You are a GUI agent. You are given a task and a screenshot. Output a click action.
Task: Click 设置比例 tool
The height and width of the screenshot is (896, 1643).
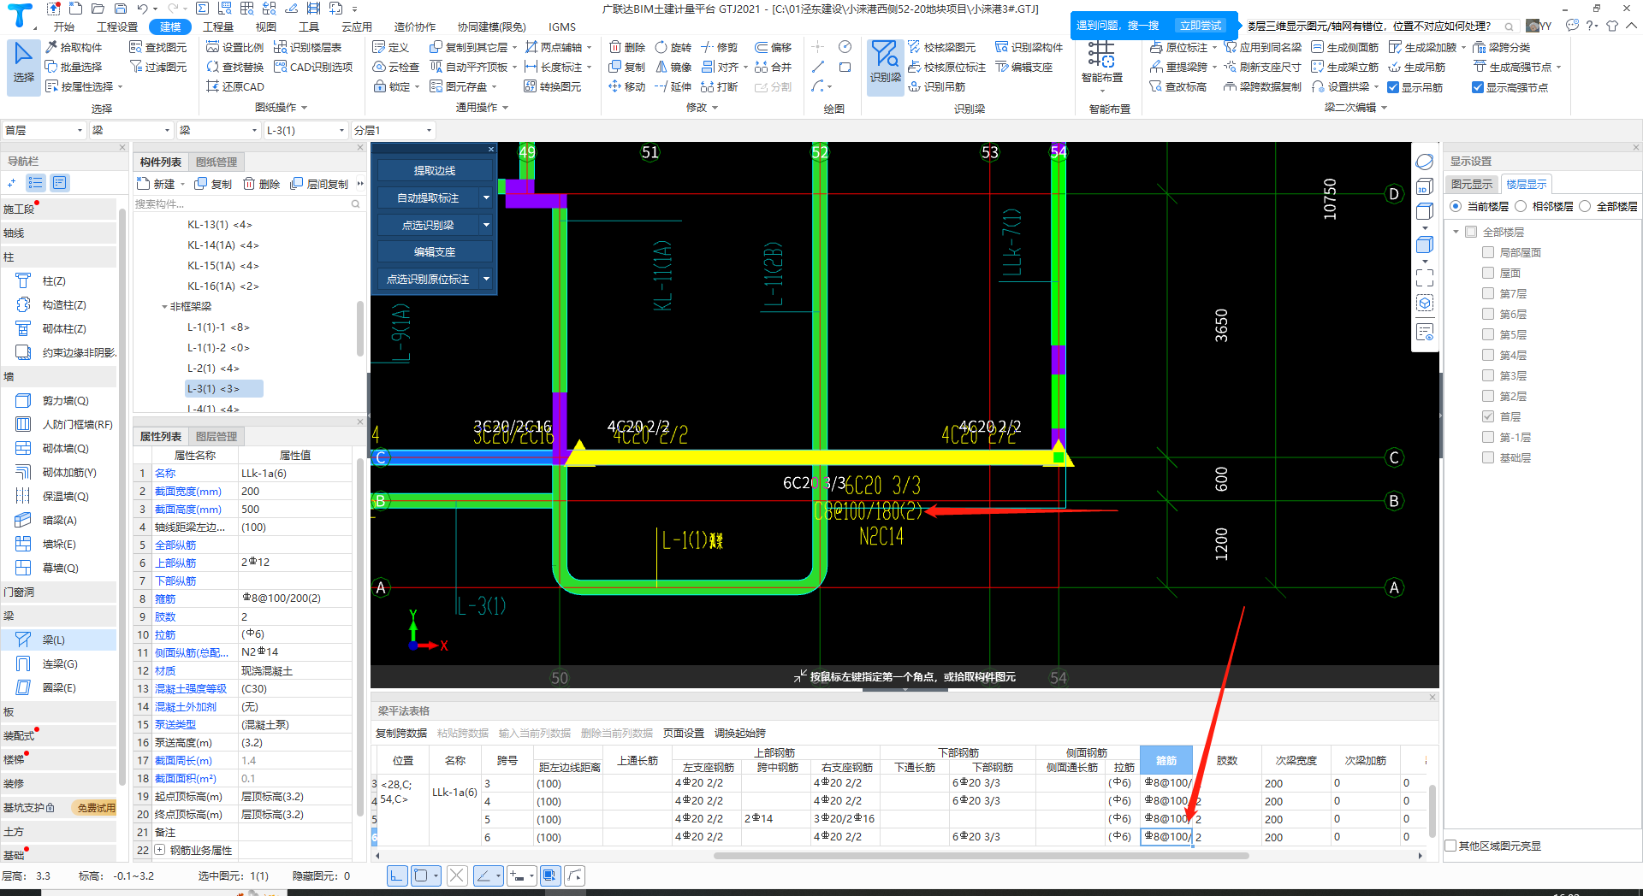(x=235, y=47)
